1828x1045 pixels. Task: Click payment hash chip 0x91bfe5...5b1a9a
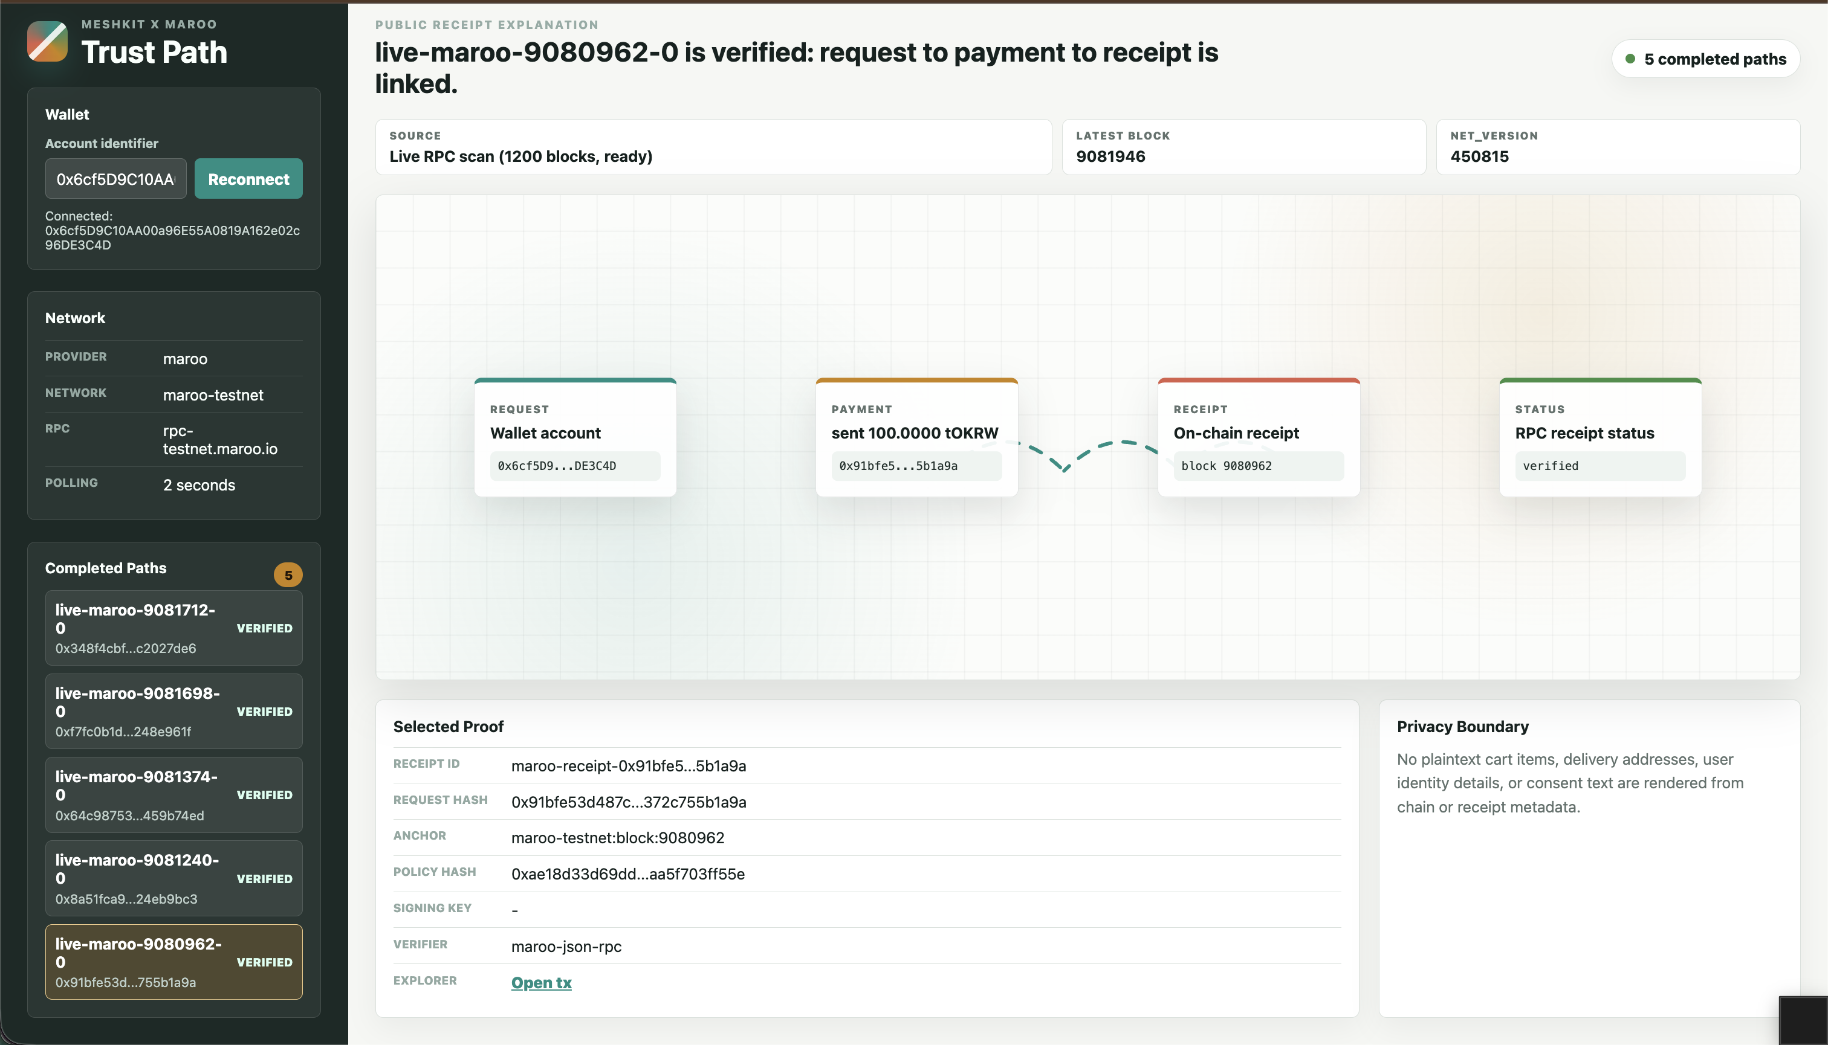[916, 466]
